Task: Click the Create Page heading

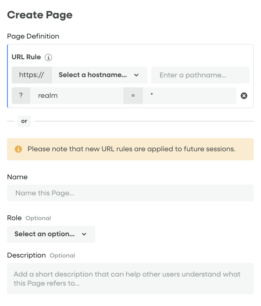Action: tap(40, 15)
